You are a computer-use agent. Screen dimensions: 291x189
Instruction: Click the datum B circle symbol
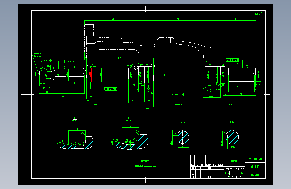point(209,90)
